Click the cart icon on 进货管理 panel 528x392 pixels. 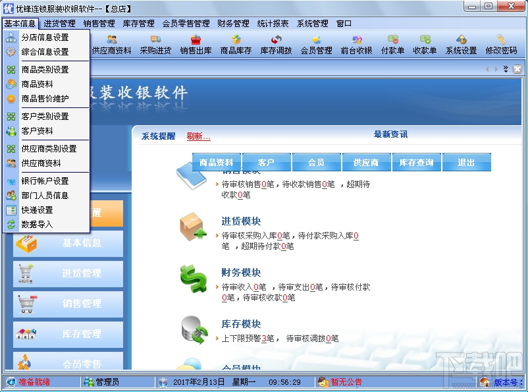[26, 273]
